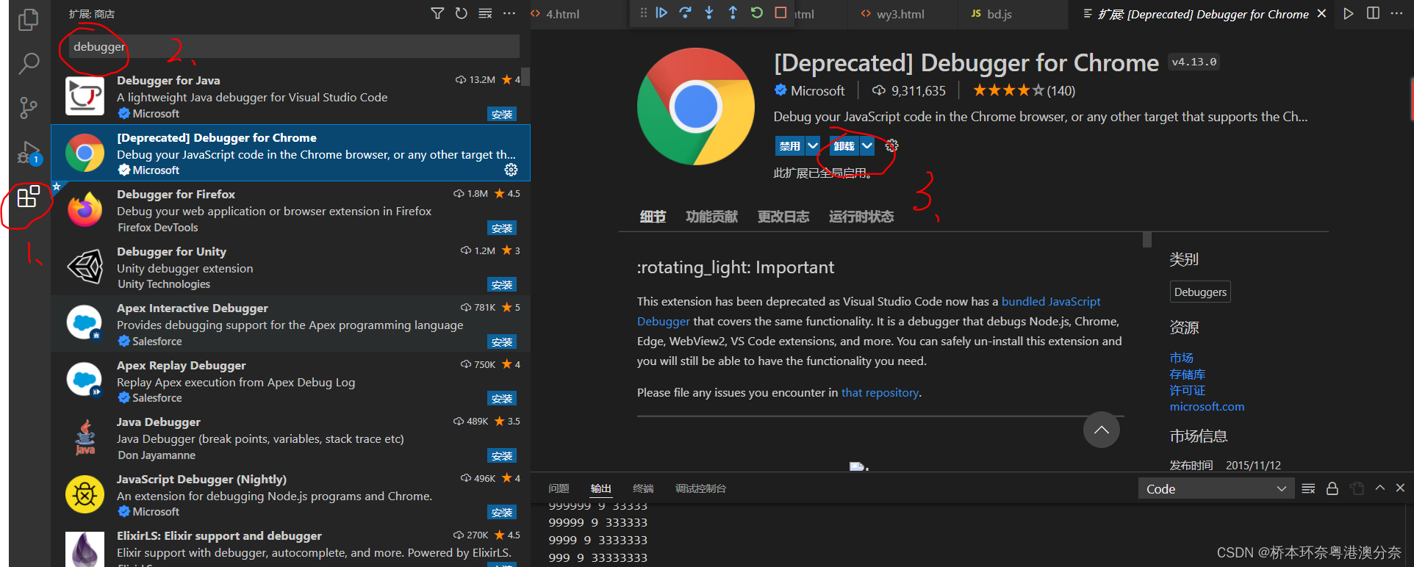This screenshot has height=567, width=1414.
Task: Open extensions view more actions menu
Action: click(x=509, y=13)
